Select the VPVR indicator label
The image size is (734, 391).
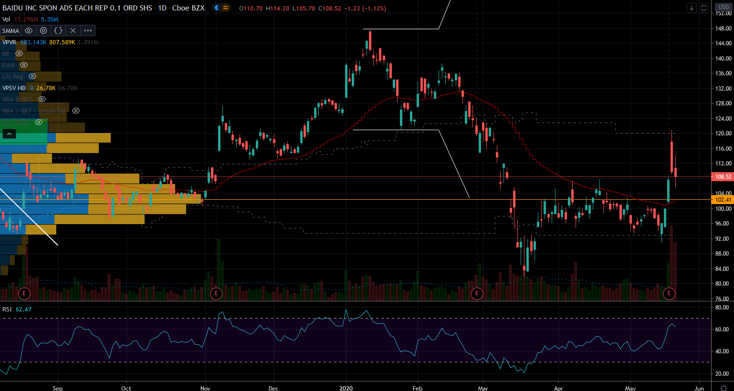[10, 42]
